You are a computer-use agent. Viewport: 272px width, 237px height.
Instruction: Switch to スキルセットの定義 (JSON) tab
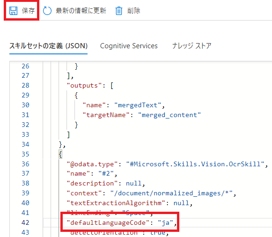coord(48,46)
